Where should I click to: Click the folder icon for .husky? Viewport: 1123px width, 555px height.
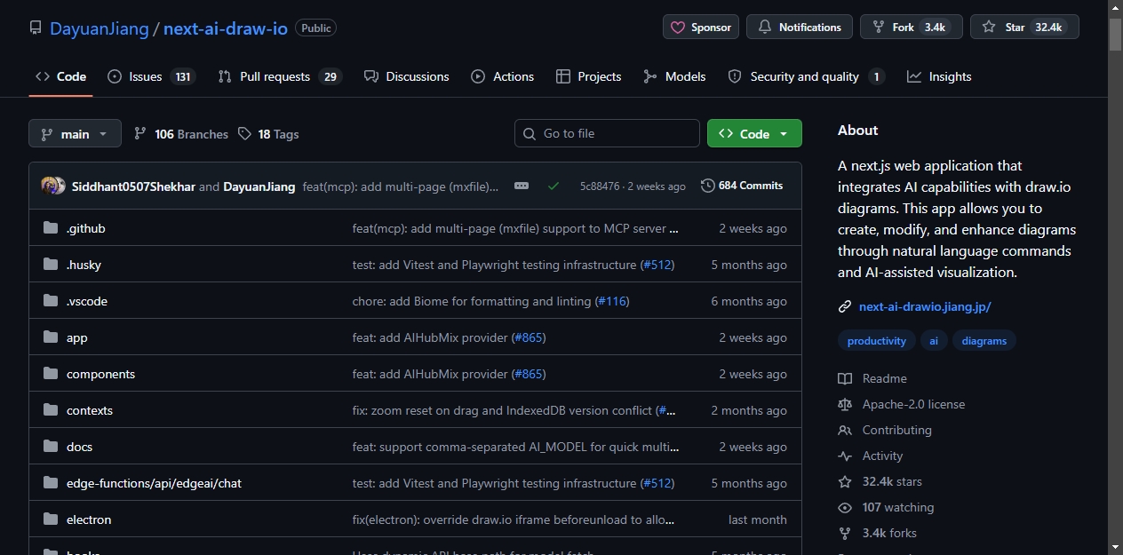[51, 265]
